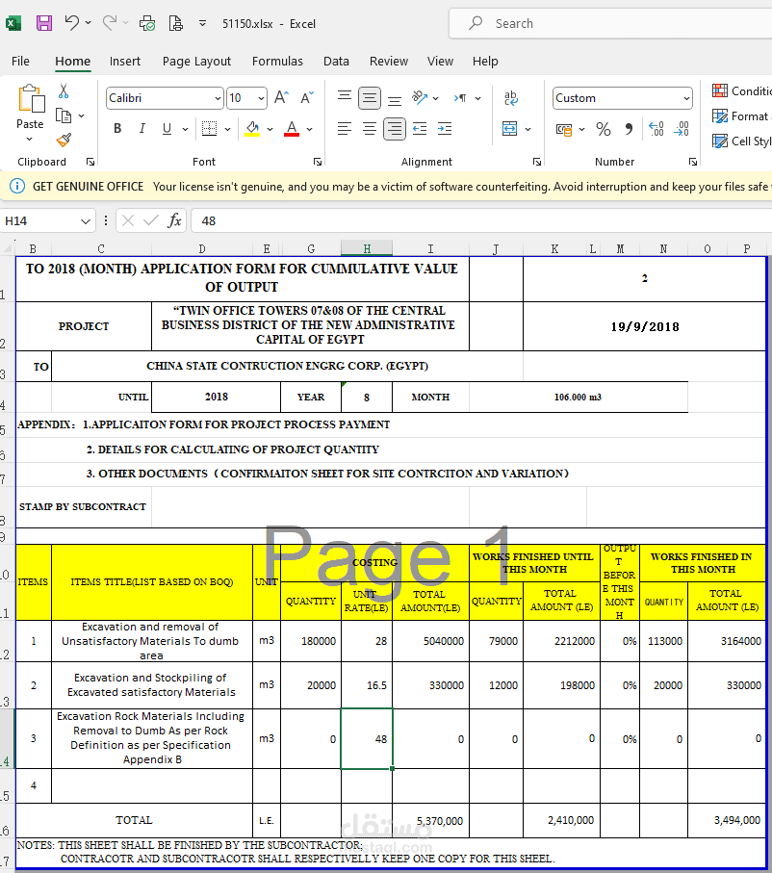Image resolution: width=772 pixels, height=873 pixels.
Task: Expand Orientation dropdown arrow
Action: click(x=435, y=98)
